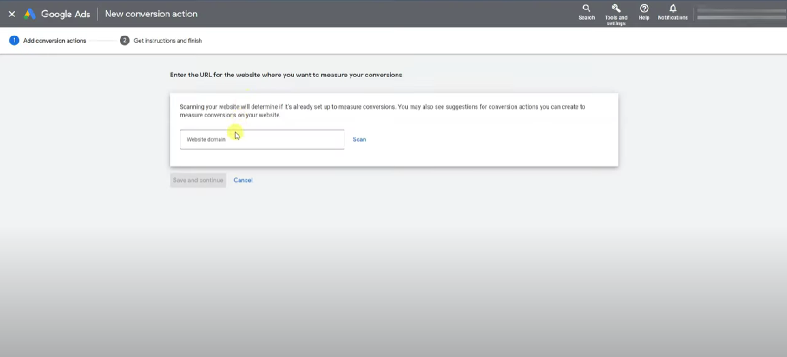Click the 'New conversion action' page title
Screen dimensions: 787x357
[151, 14]
